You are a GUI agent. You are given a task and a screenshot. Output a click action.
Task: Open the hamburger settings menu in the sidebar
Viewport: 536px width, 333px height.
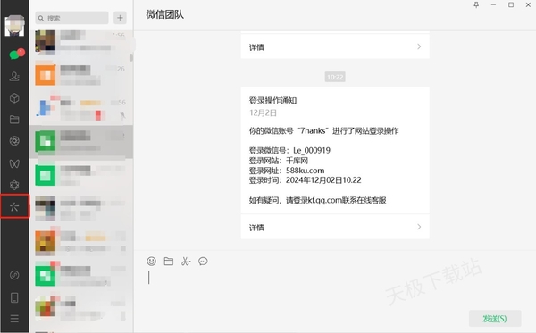point(14,319)
